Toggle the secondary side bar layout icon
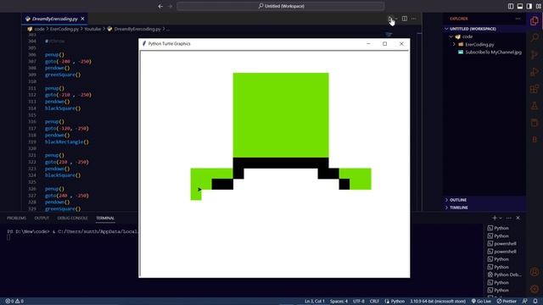543x305 pixels. pos(529,6)
